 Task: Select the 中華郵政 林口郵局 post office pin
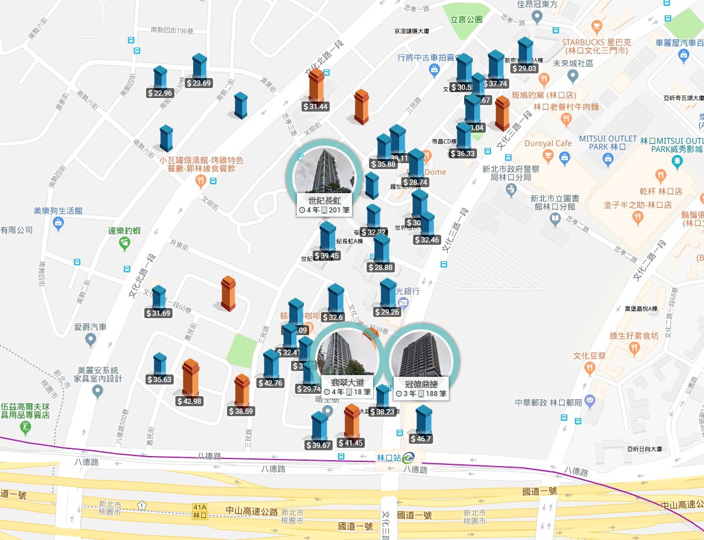point(589,402)
